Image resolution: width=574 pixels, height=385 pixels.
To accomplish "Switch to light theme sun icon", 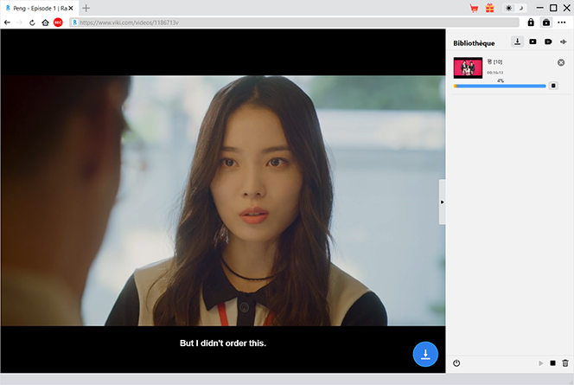I will point(508,8).
